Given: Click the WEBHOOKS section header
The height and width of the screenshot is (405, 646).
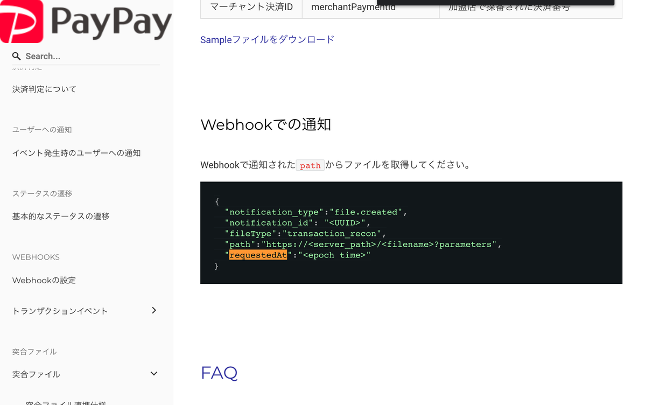Looking at the screenshot, I should point(36,257).
